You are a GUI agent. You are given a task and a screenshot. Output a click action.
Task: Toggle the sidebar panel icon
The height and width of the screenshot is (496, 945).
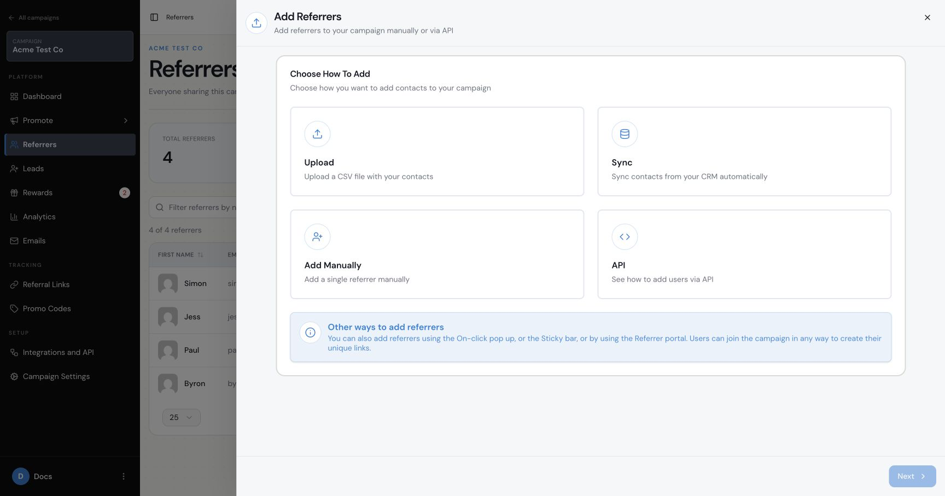[154, 17]
